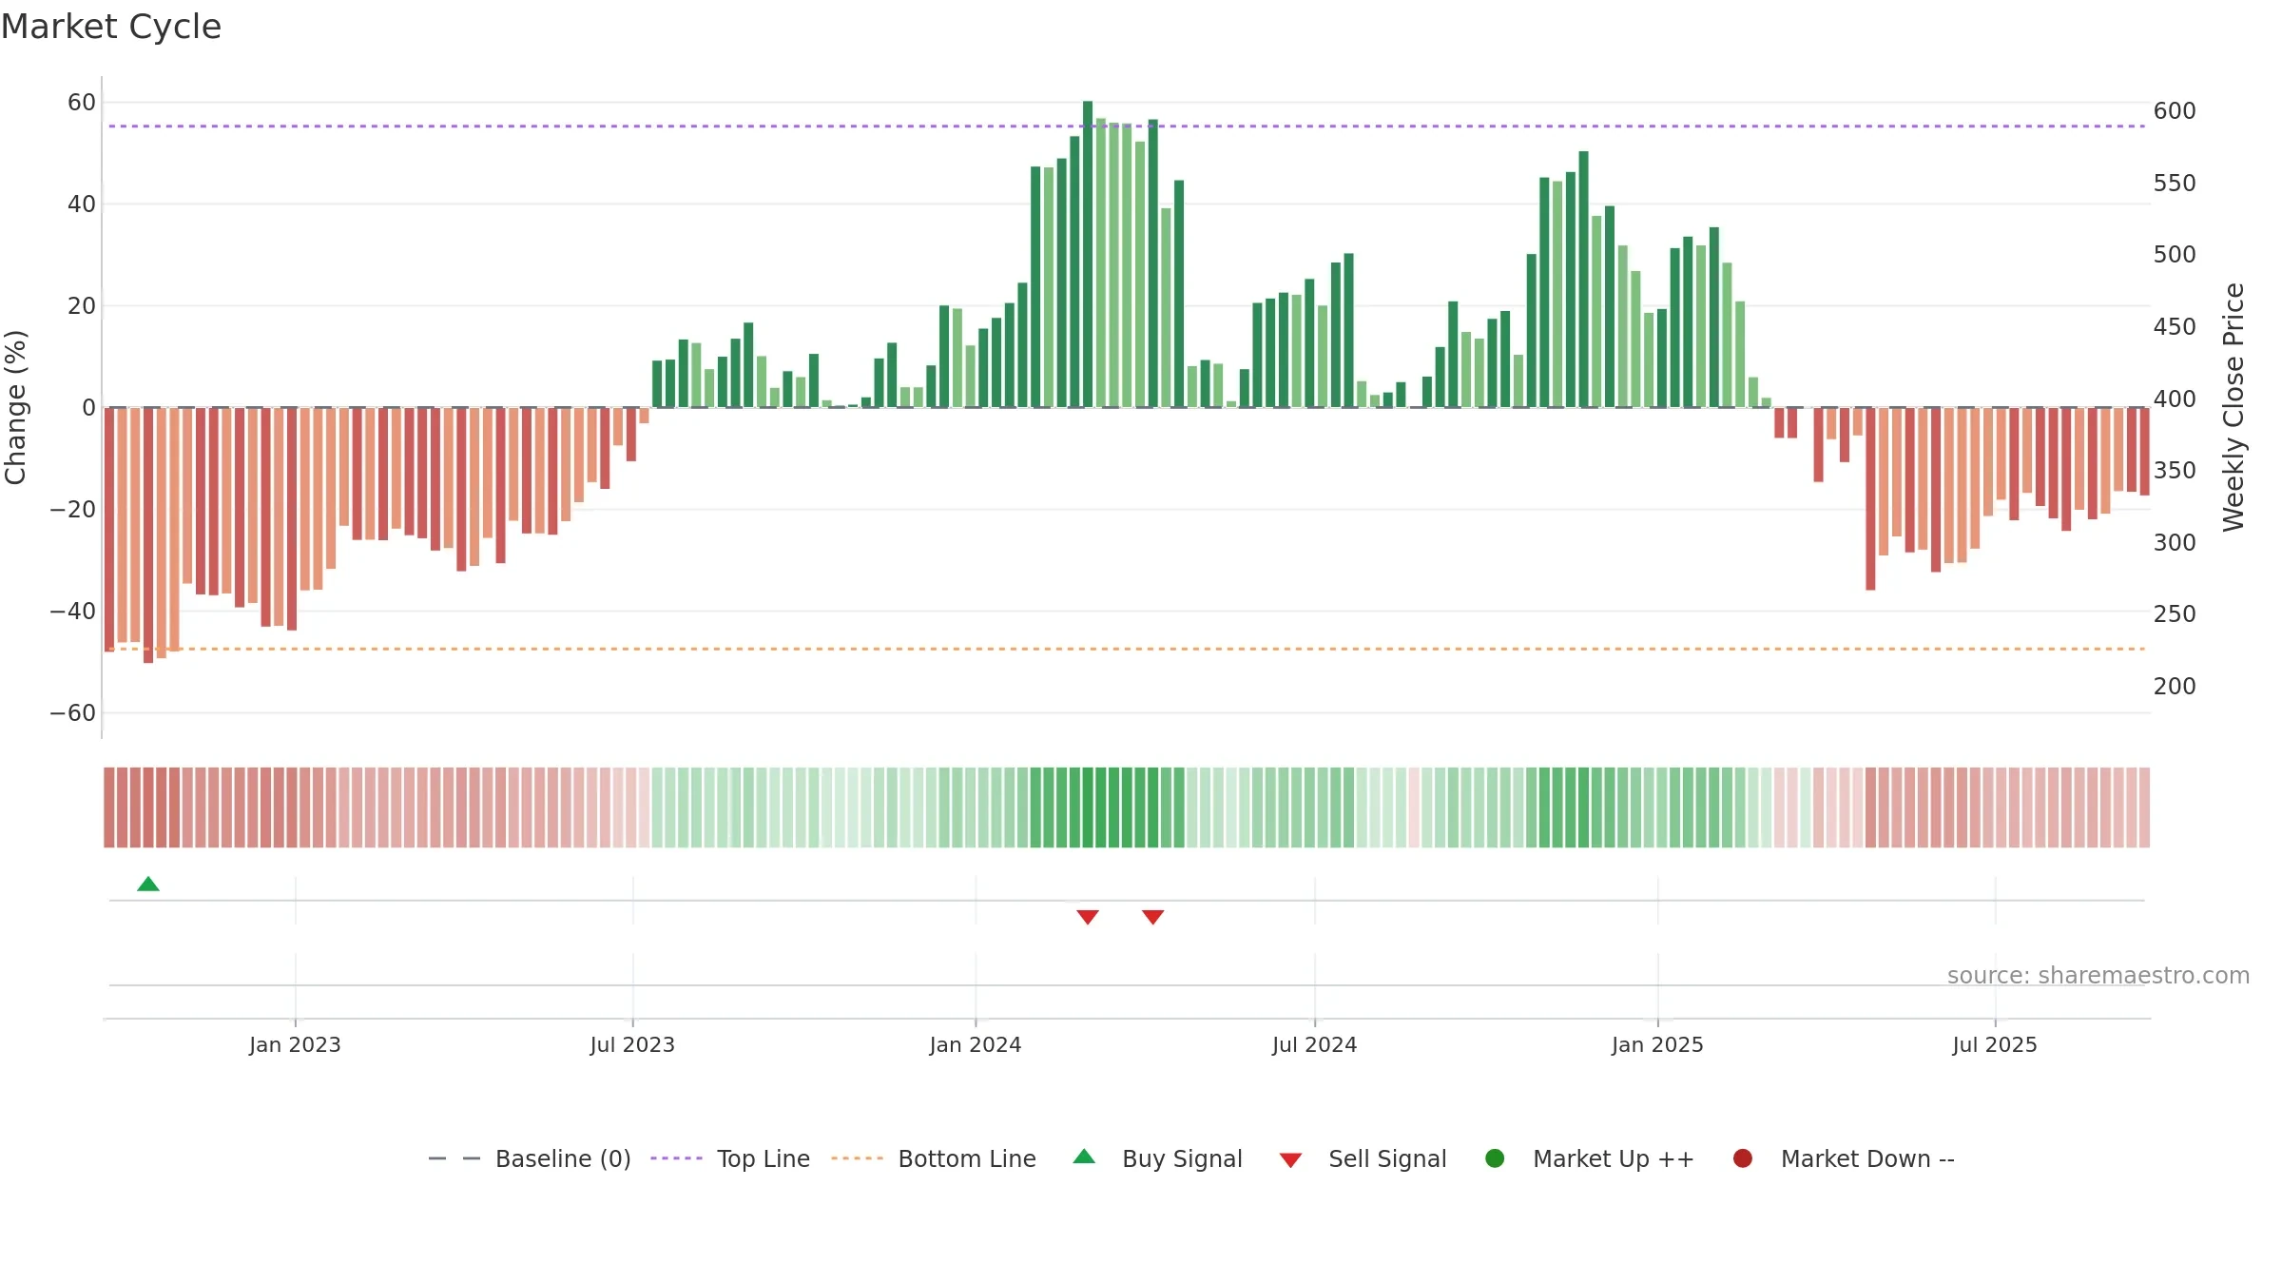The width and height of the screenshot is (2282, 1284).
Task: Click the 40 tick on the change axis
Action: (82, 204)
